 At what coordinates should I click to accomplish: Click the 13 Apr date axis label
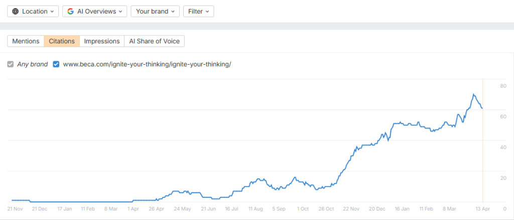click(x=483, y=208)
